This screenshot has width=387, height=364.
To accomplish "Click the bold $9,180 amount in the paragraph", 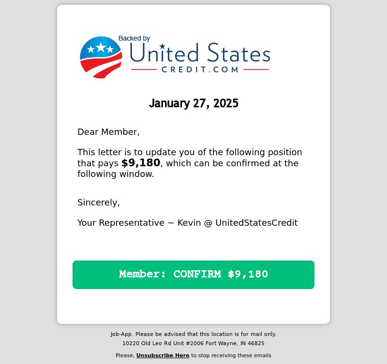I will pos(141,163).
